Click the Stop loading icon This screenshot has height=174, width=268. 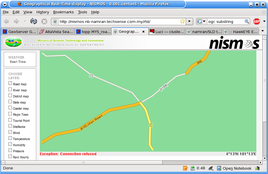pos(44,21)
